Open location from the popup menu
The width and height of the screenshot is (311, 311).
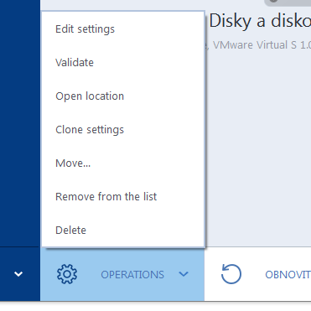pos(90,96)
